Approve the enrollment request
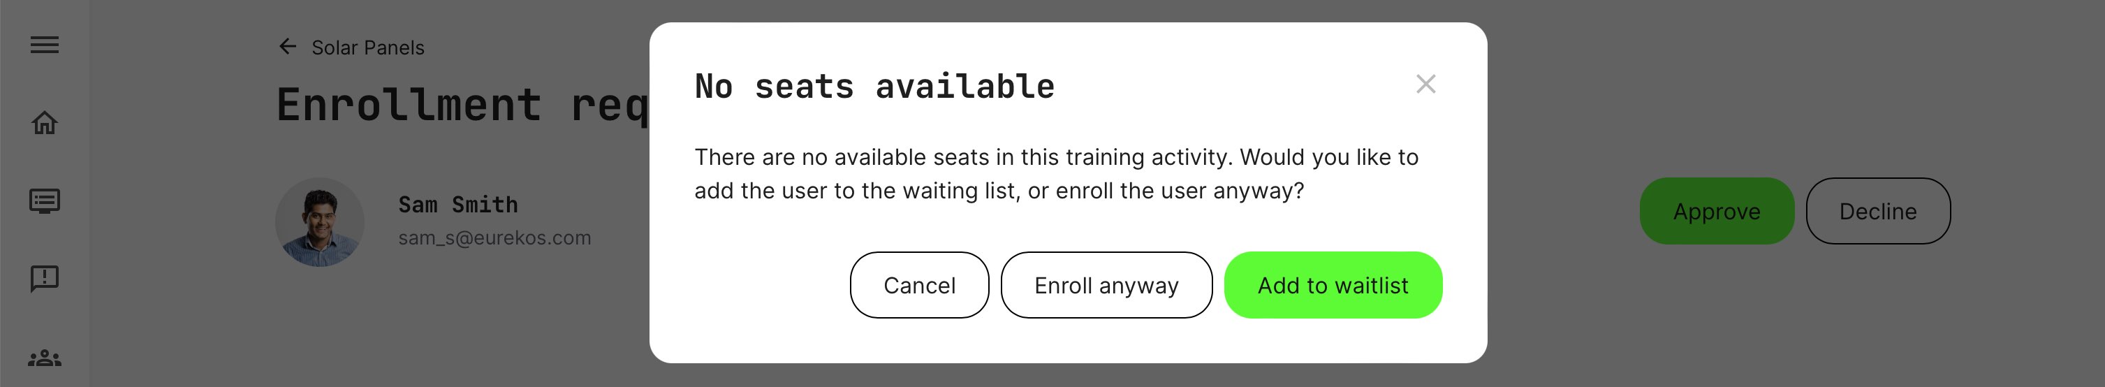 pyautogui.click(x=1716, y=211)
